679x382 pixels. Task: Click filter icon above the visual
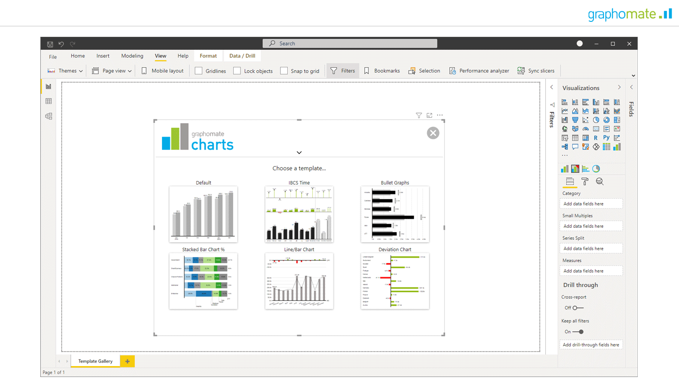tap(419, 115)
